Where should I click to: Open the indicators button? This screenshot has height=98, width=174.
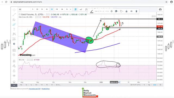(81, 9)
